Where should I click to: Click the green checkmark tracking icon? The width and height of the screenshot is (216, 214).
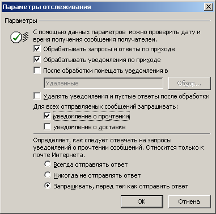pos(19,37)
